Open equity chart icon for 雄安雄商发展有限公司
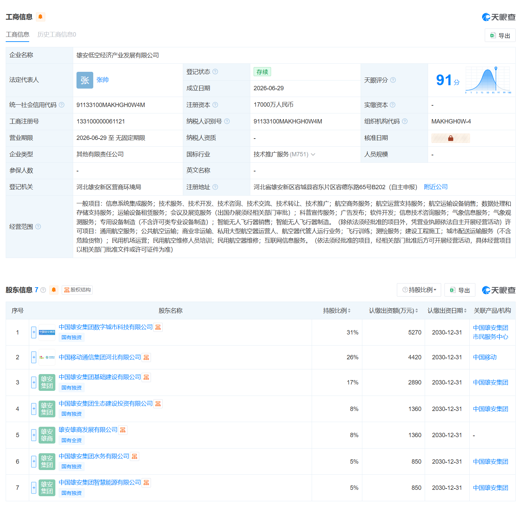522x517 pixels. coord(123,430)
